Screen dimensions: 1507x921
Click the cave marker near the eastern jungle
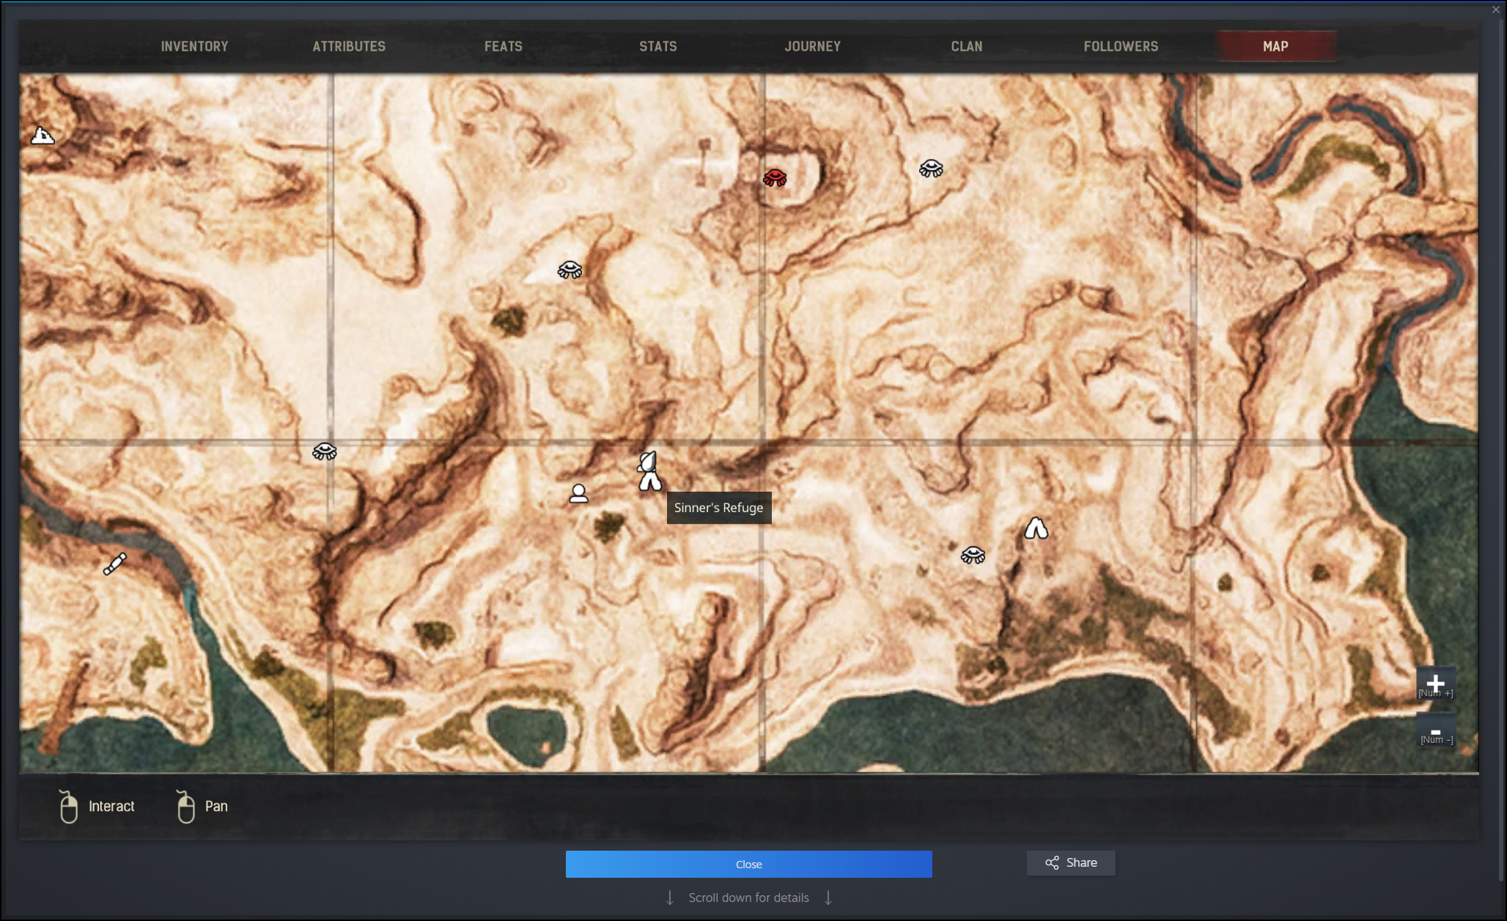pyautogui.click(x=1036, y=528)
